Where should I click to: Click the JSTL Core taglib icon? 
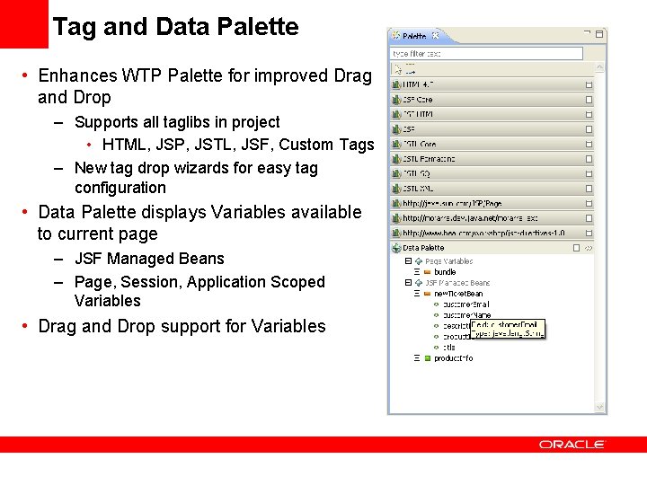396,145
